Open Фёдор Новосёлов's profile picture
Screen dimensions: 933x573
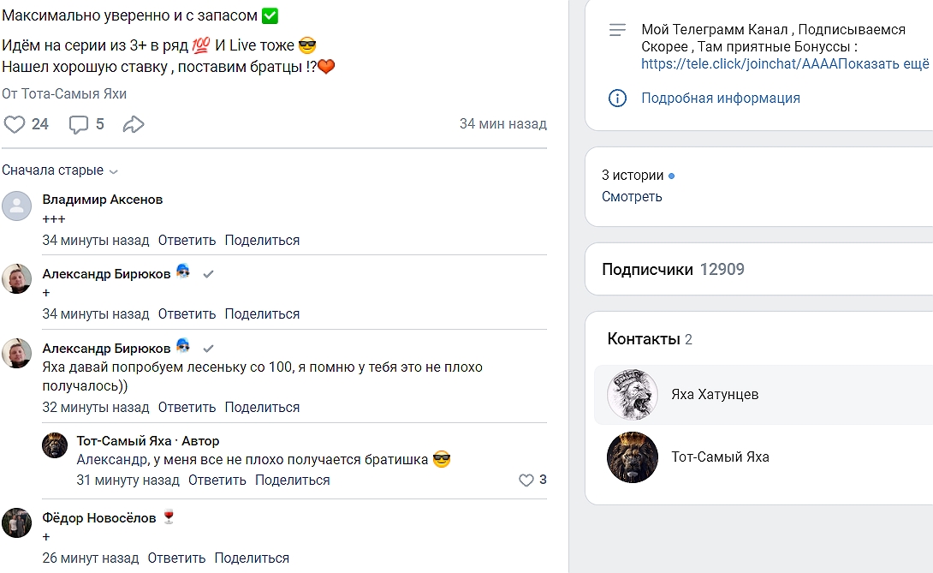[17, 522]
